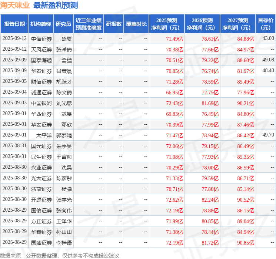Click 开源证券 institution cell
276x259 pixels.
pyautogui.click(x=41, y=200)
